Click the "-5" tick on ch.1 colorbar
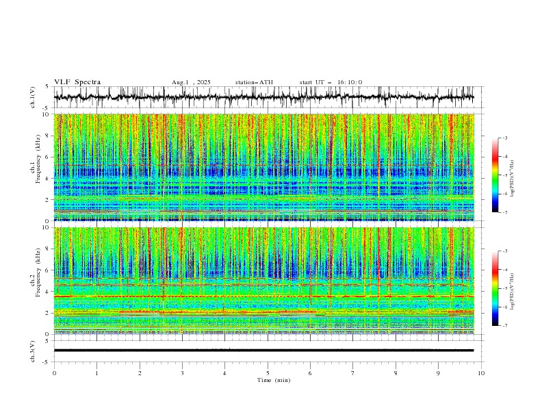 504,175
